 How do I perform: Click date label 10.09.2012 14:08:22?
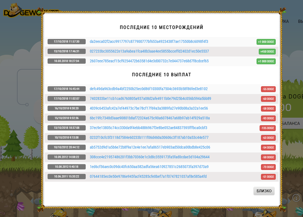(x=66, y=157)
